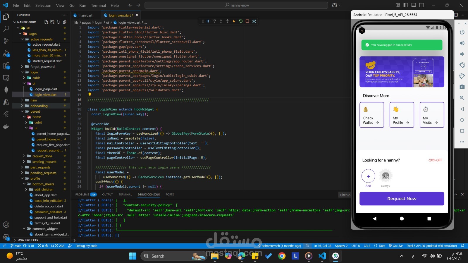Screen dimensions: 468x263
Task: Click the Windows taskbar Search box
Action: click(174, 256)
